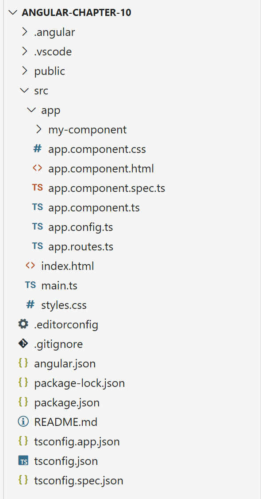Click the blue TS badge beside tsconfig.json
This screenshot has width=261, height=499.
tap(23, 461)
